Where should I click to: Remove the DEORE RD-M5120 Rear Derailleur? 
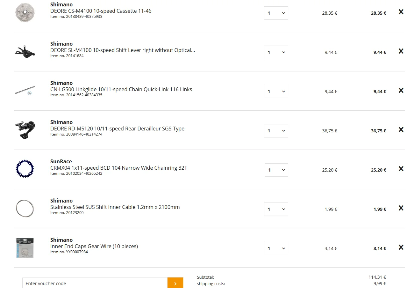click(401, 129)
